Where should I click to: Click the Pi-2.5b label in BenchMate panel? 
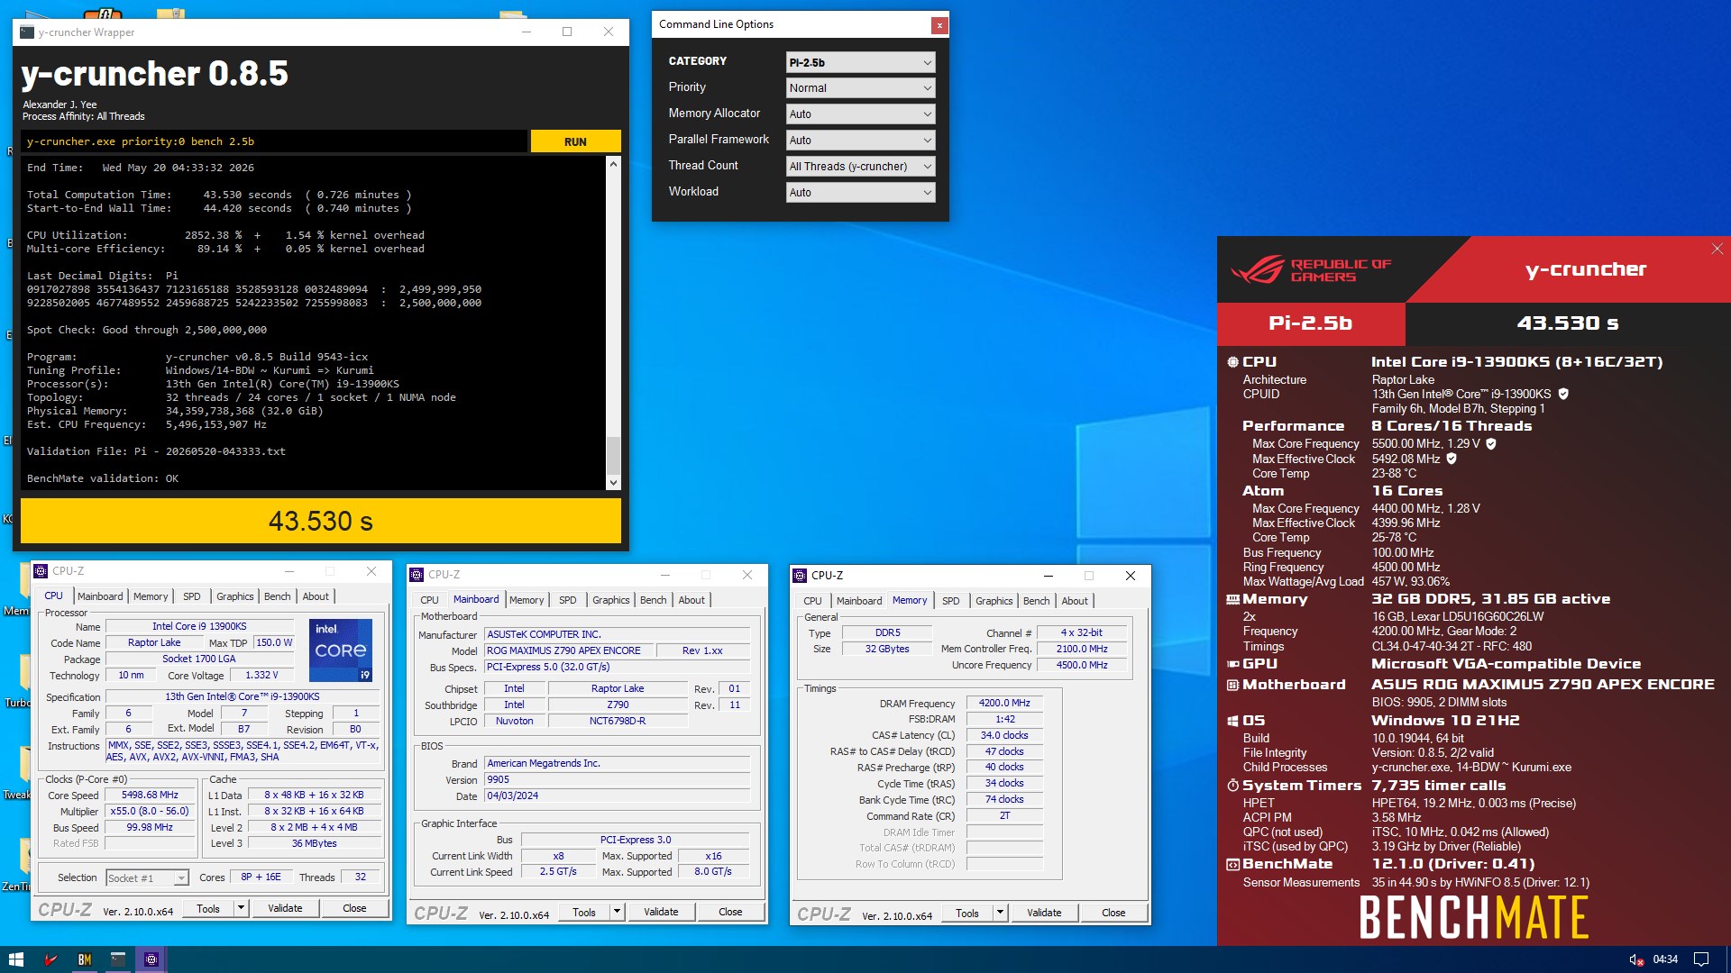(x=1311, y=323)
